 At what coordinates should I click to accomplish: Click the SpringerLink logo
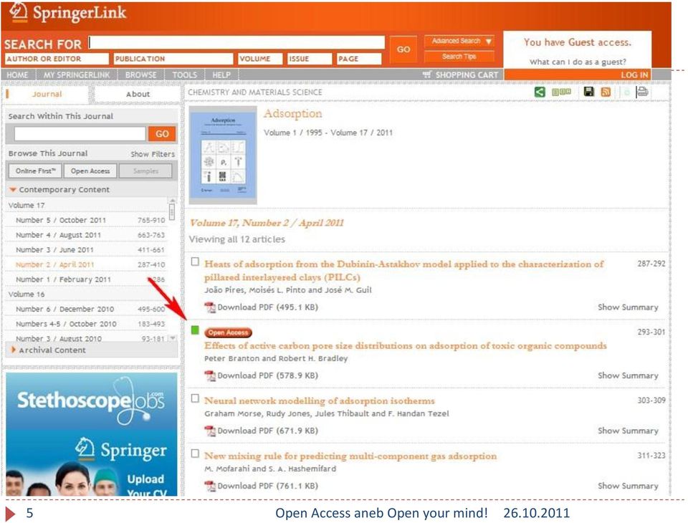coord(68,13)
